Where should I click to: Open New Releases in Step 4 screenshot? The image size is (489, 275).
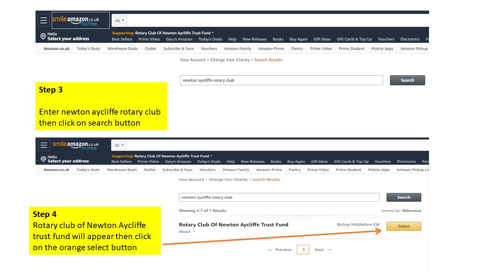coord(253,162)
